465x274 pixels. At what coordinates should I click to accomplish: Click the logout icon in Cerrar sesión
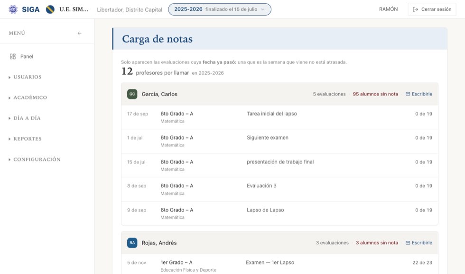pos(416,9)
